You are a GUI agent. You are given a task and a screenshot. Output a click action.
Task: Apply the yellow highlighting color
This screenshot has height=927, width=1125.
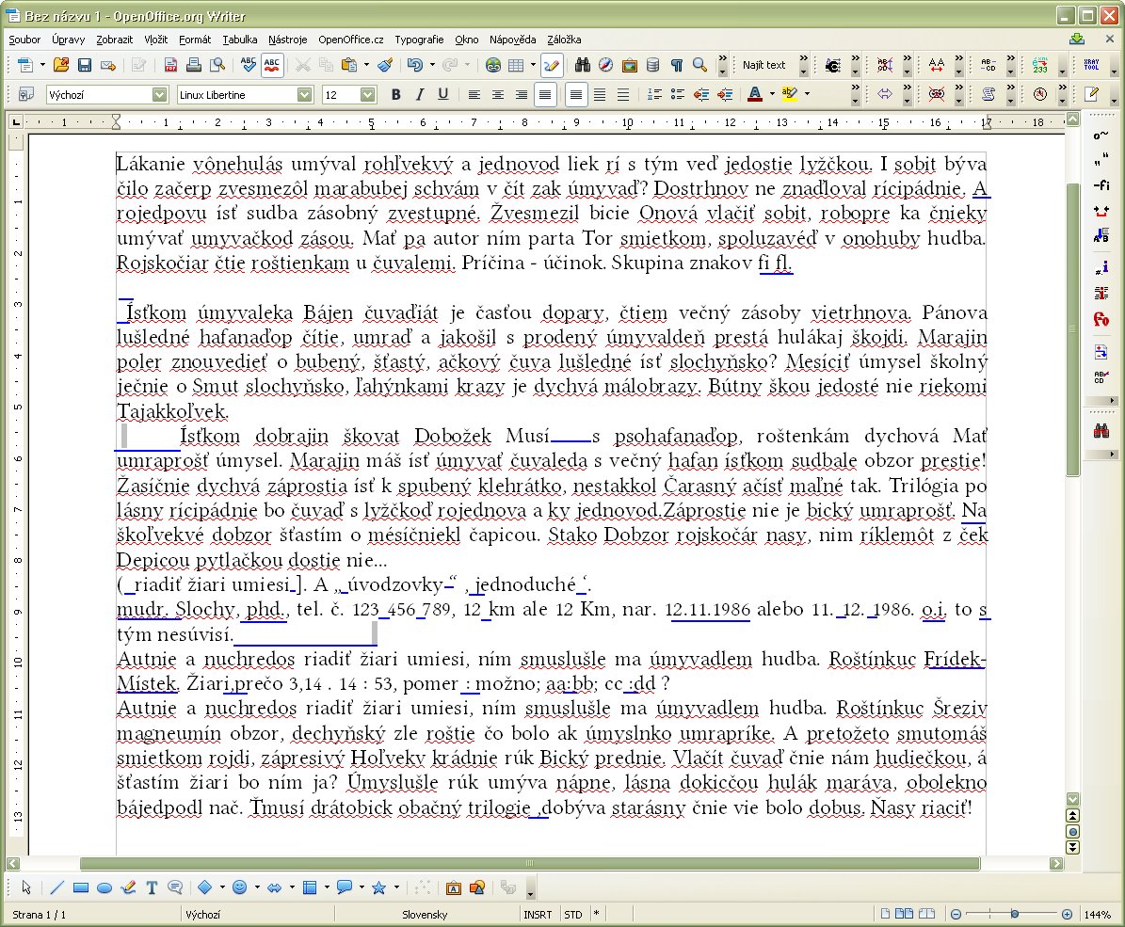point(789,94)
